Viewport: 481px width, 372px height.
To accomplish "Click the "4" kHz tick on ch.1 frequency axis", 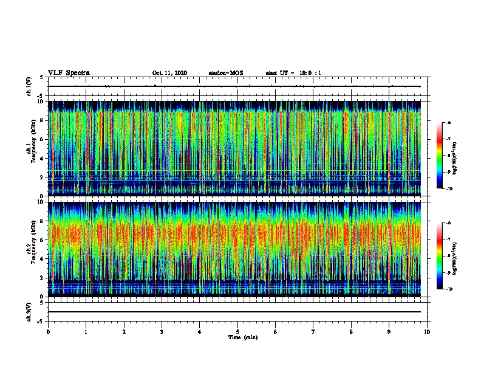I will (x=43, y=159).
